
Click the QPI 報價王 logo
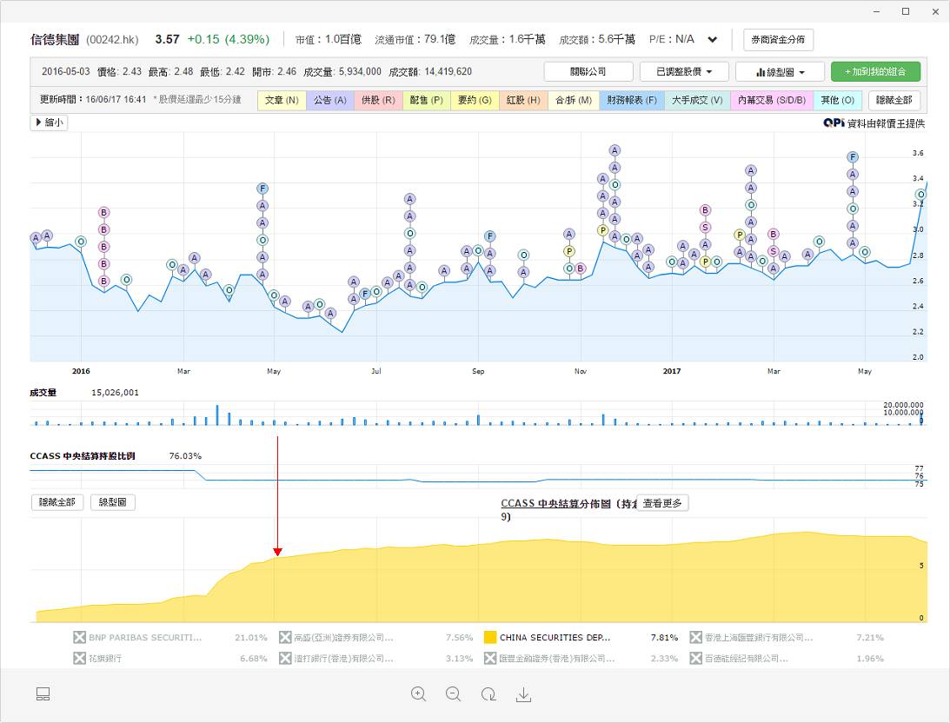tap(834, 123)
